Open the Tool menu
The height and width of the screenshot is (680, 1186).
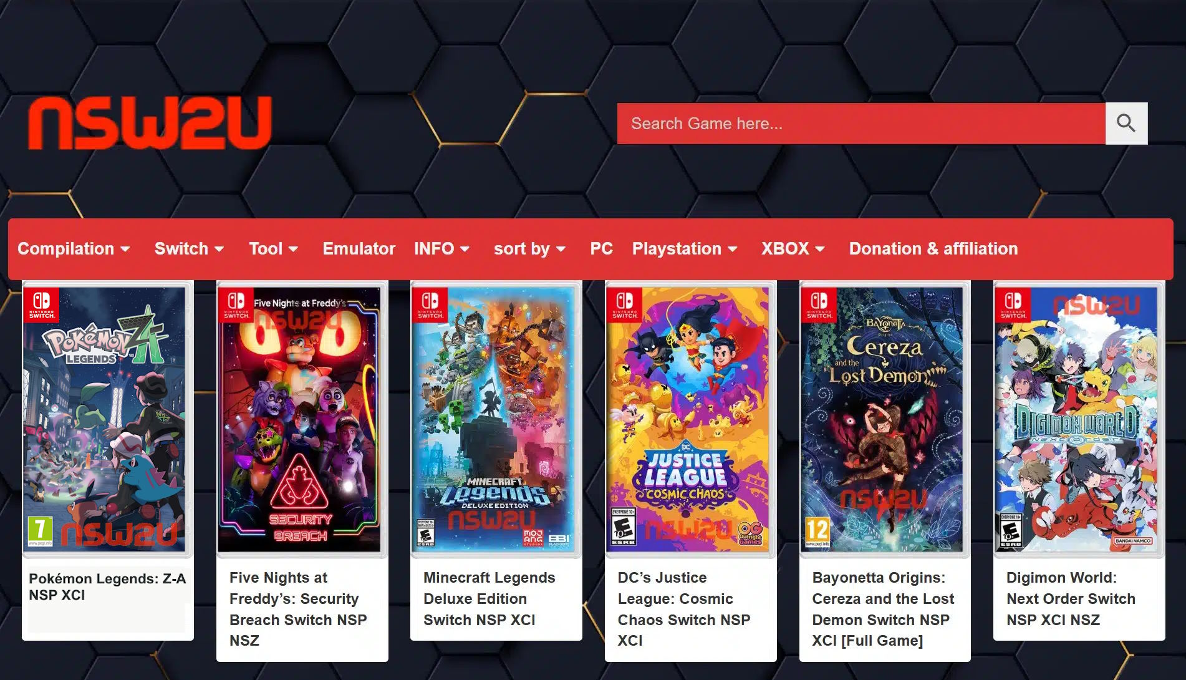pos(273,249)
